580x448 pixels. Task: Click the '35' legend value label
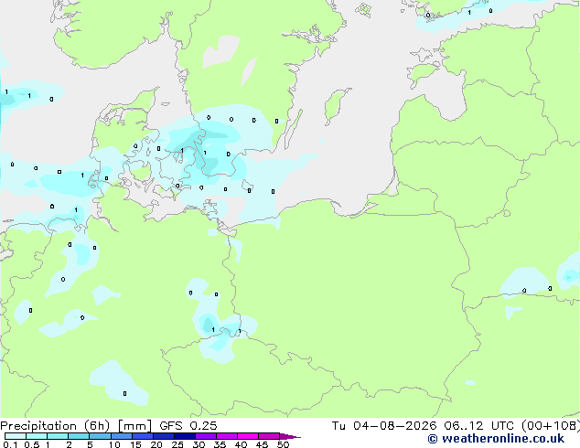(x=220, y=444)
